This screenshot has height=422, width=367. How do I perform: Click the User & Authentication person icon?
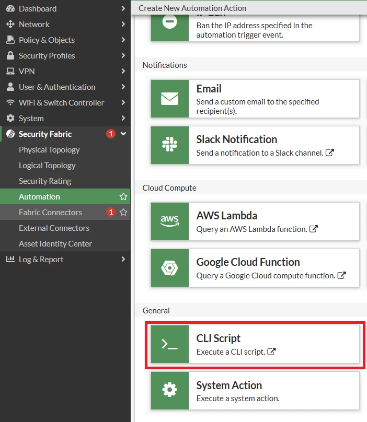(10, 87)
